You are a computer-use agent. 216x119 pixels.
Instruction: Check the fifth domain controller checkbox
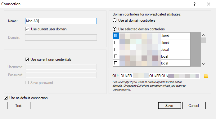point(116,63)
